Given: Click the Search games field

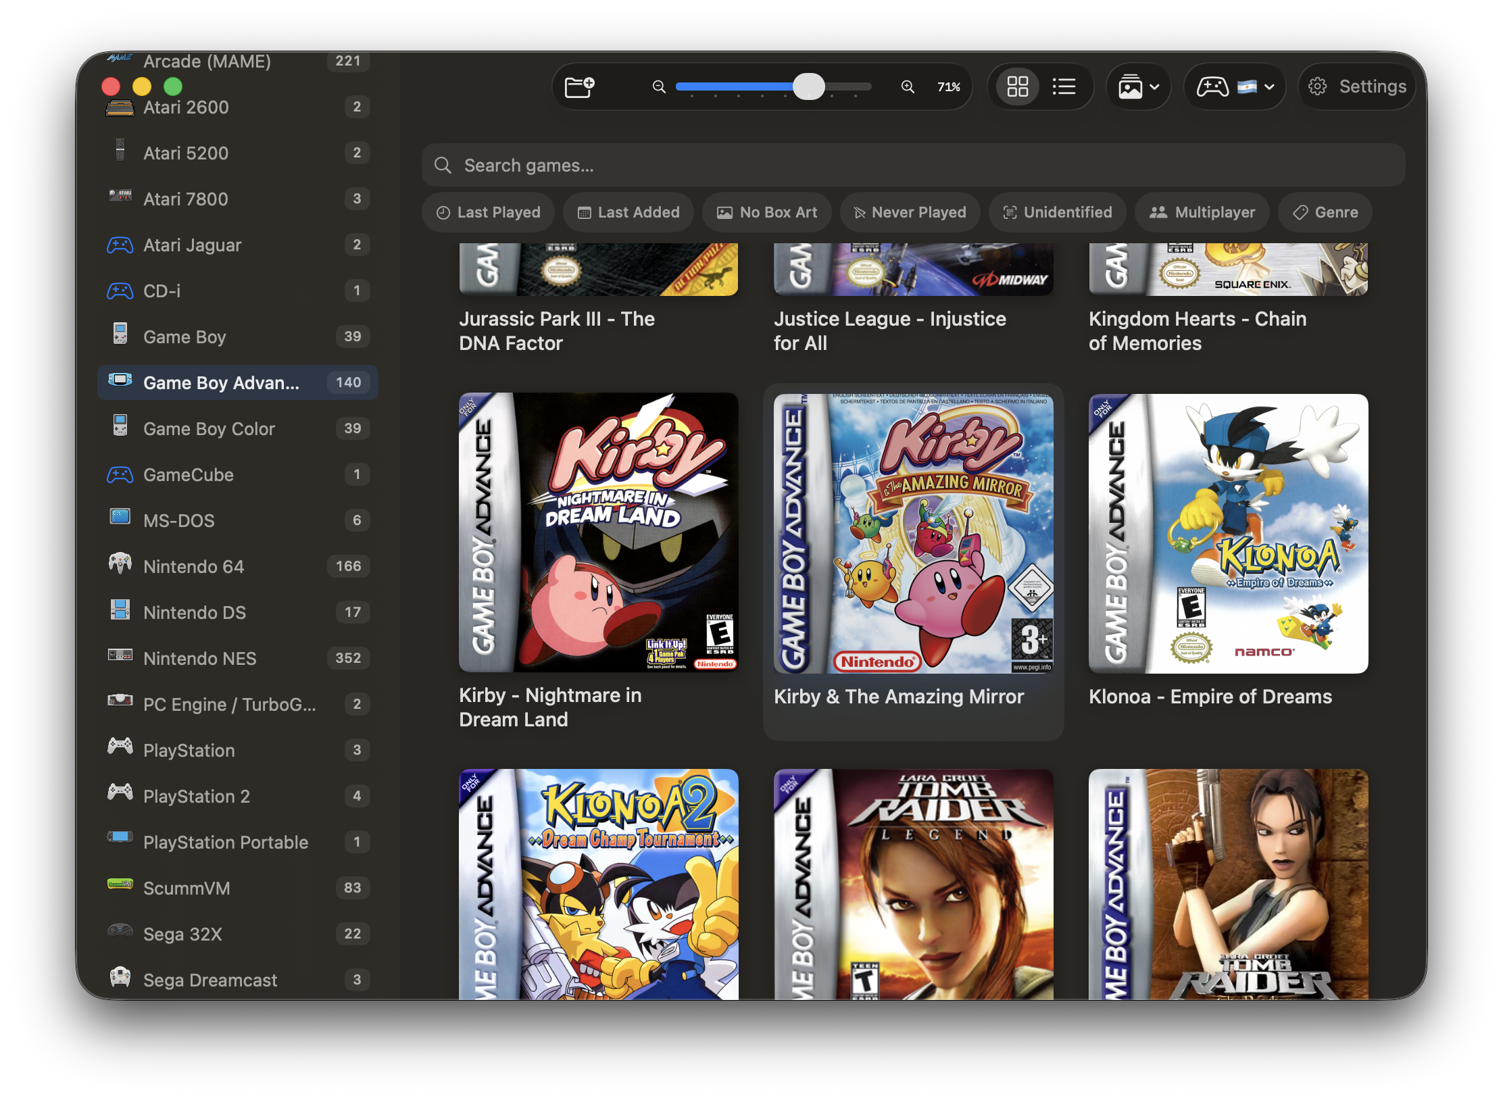Looking at the screenshot, I should 913,165.
